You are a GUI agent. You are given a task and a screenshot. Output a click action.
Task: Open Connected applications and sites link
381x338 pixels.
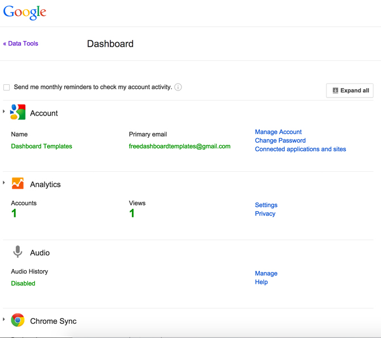(x=300, y=149)
